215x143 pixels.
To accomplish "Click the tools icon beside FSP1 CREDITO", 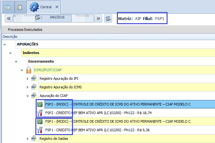I will pos(40,130).
